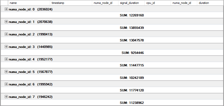Select the cpu_id column header
Viewport: 224px width, 106px height.
pyautogui.click(x=157, y=3)
